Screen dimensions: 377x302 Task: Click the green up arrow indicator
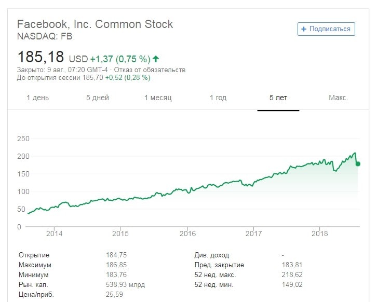coord(156,59)
